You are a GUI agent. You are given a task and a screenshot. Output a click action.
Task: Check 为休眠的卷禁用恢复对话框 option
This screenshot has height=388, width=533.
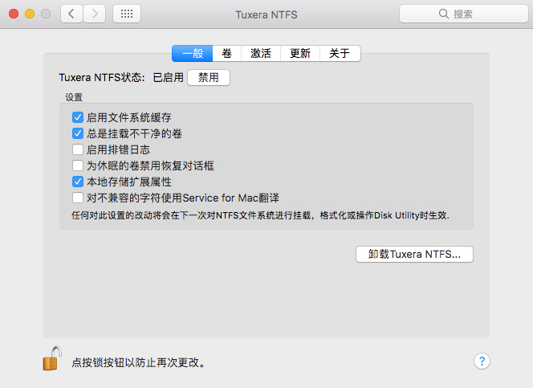(78, 165)
